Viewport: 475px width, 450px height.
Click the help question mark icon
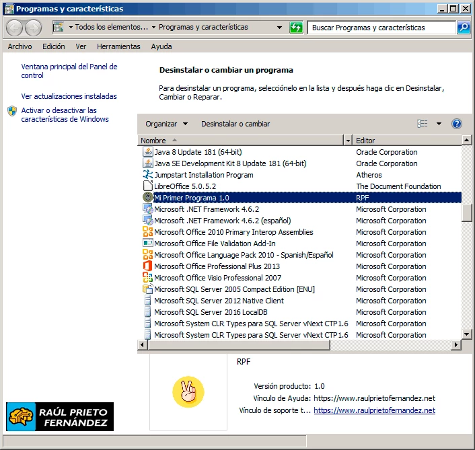coord(457,124)
